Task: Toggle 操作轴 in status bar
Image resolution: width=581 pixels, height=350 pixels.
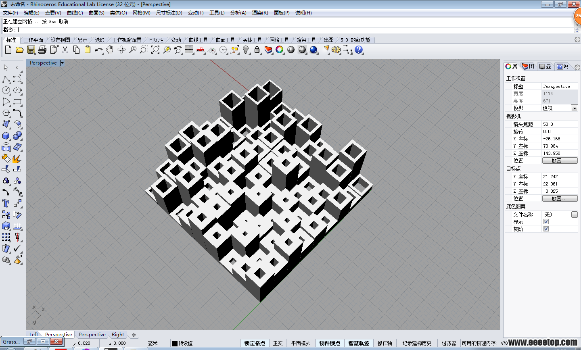Action: pos(385,343)
